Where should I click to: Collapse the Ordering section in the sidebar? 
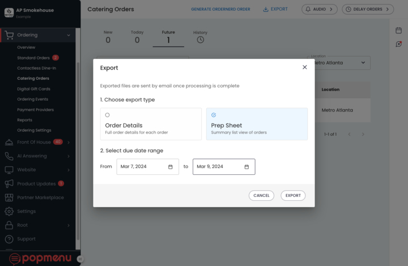pyautogui.click(x=69, y=35)
